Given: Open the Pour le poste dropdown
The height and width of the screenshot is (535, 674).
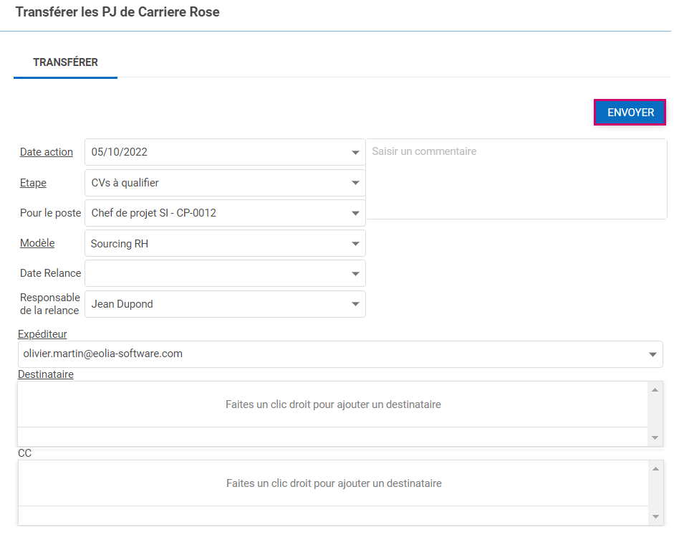Looking at the screenshot, I should pos(355,213).
